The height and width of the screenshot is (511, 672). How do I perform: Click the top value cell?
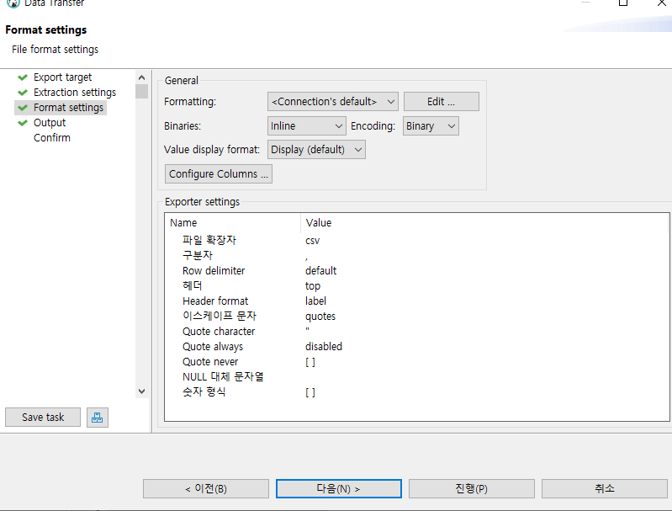[313, 286]
